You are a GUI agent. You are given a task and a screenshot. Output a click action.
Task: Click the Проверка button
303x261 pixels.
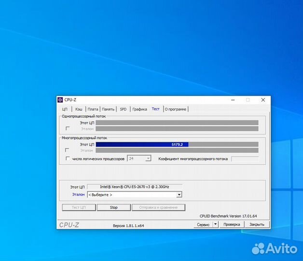232,225
